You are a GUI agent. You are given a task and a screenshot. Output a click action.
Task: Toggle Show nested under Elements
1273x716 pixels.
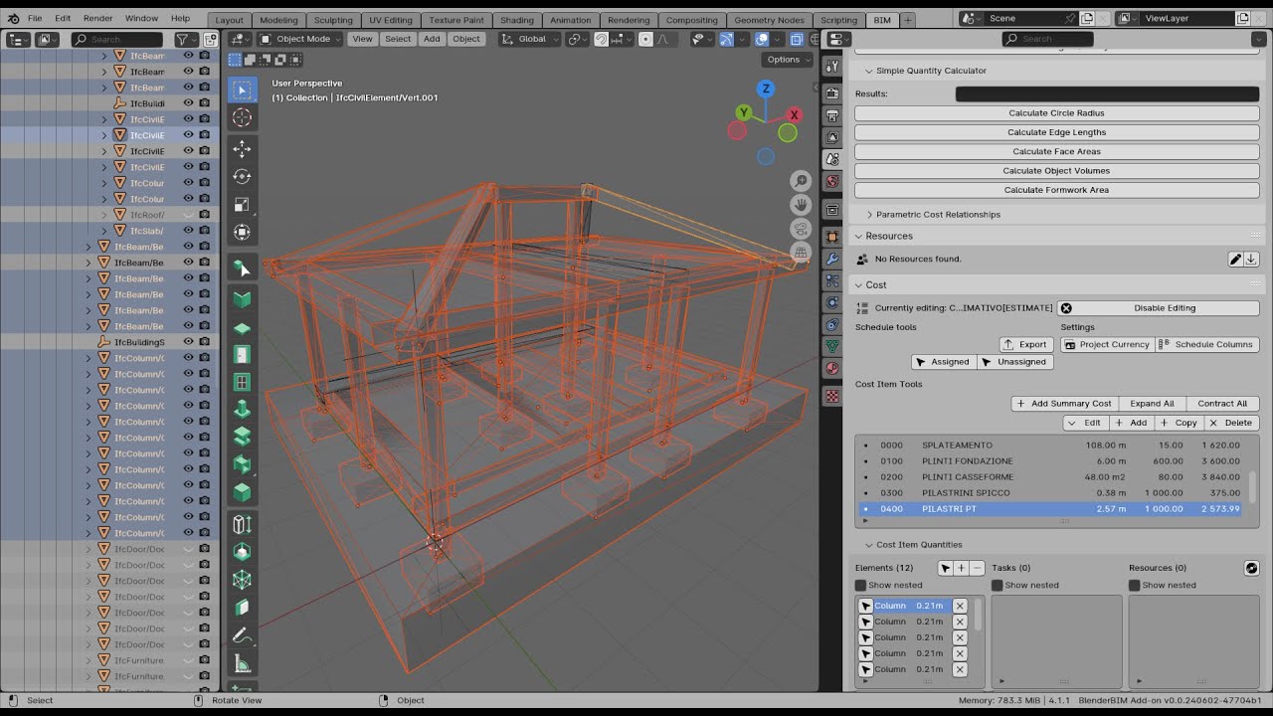tap(861, 585)
